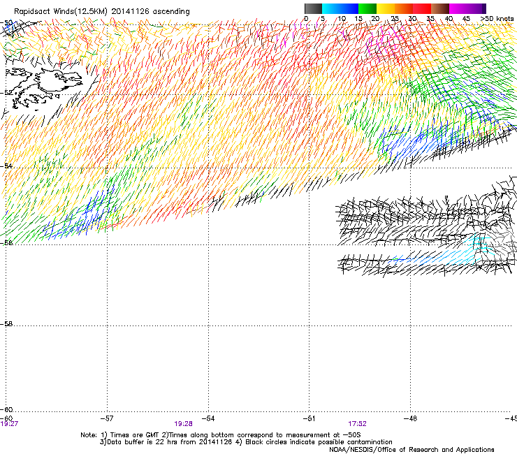Click the legend scale label '10'
Screen dimensions: 517x454
pyautogui.click(x=342, y=19)
